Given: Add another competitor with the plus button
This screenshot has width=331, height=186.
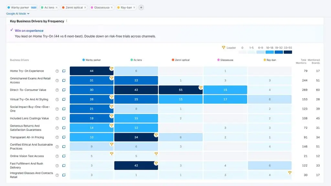Looking at the screenshot, I should (141, 8).
